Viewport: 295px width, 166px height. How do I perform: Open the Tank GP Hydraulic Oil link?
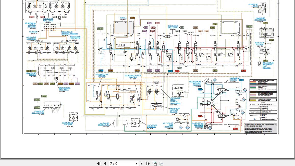(x=103, y=124)
